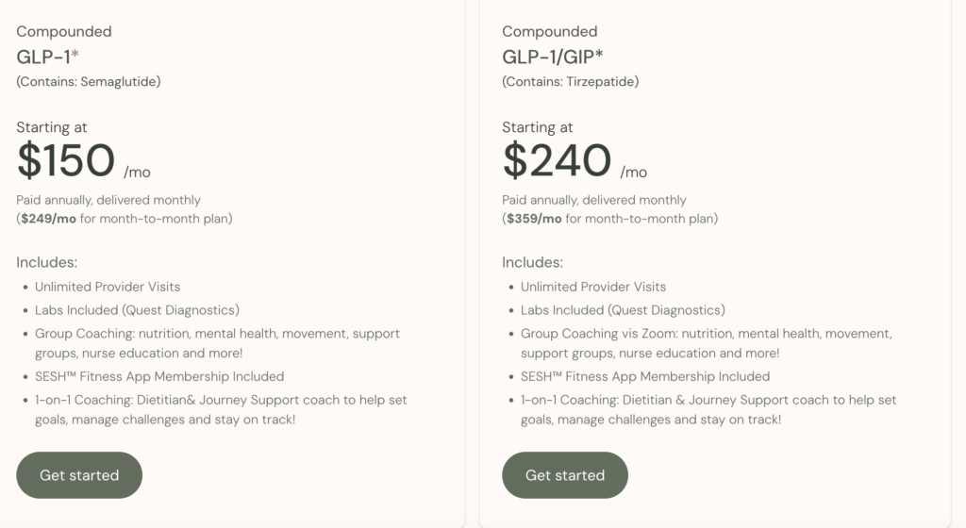Select the bold $249/mo month-to-month price
Viewport: 966px width, 528px height.
click(51, 219)
